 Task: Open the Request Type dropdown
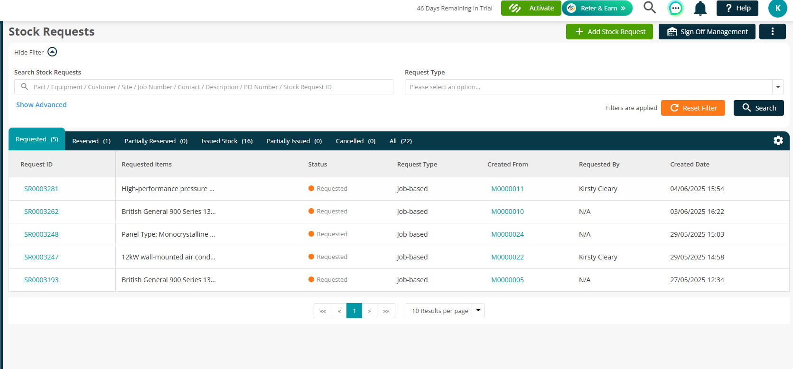coord(594,87)
